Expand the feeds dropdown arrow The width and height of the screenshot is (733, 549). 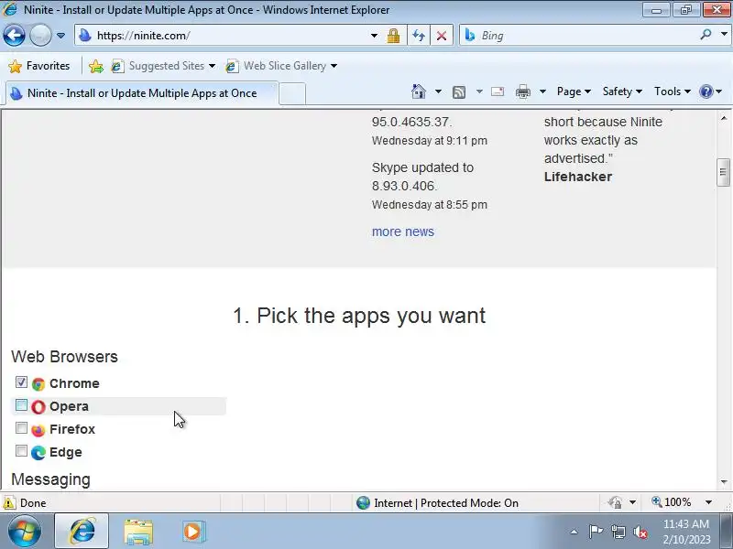479,91
